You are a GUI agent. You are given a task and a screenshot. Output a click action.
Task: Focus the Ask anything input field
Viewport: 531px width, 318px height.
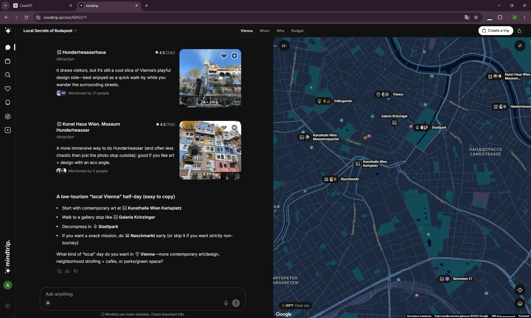click(142, 294)
